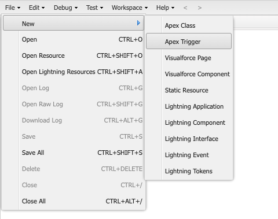The image size is (278, 219).
Task: Choose Save in File menu
Action: tap(74, 136)
